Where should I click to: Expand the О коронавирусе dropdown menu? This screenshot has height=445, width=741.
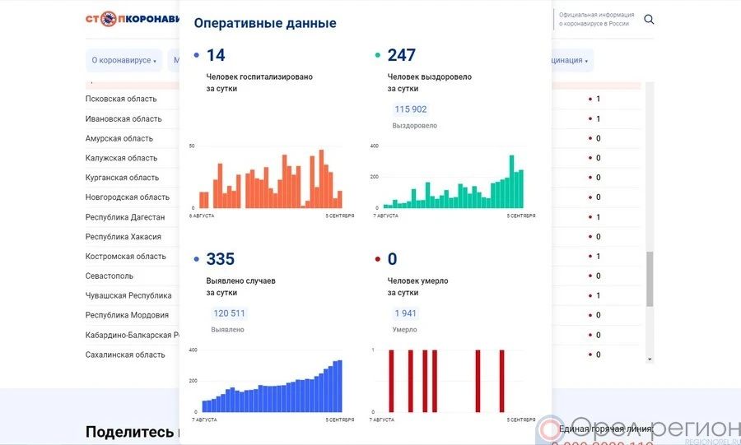coord(123,61)
